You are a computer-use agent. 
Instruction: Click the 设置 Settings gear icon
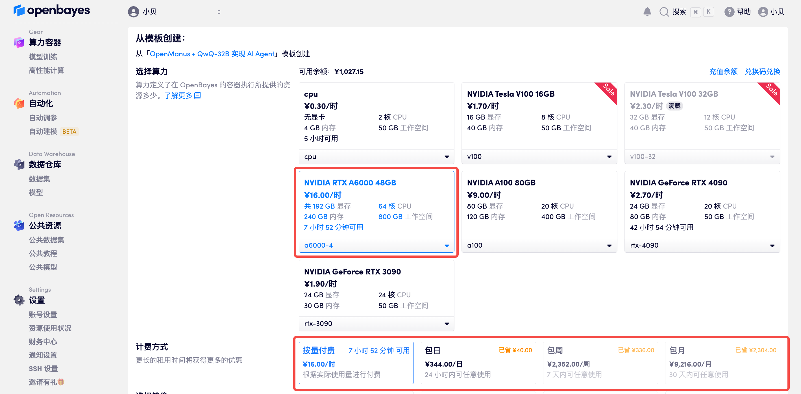[19, 300]
